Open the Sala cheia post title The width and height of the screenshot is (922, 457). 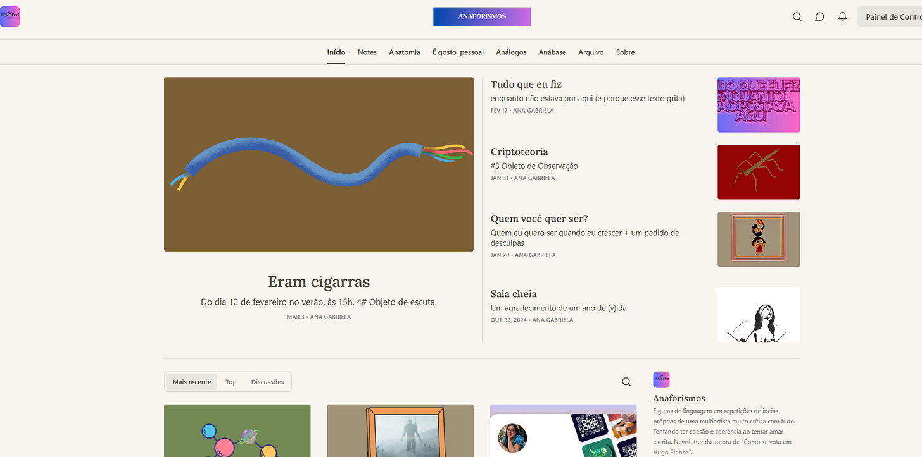pos(514,293)
